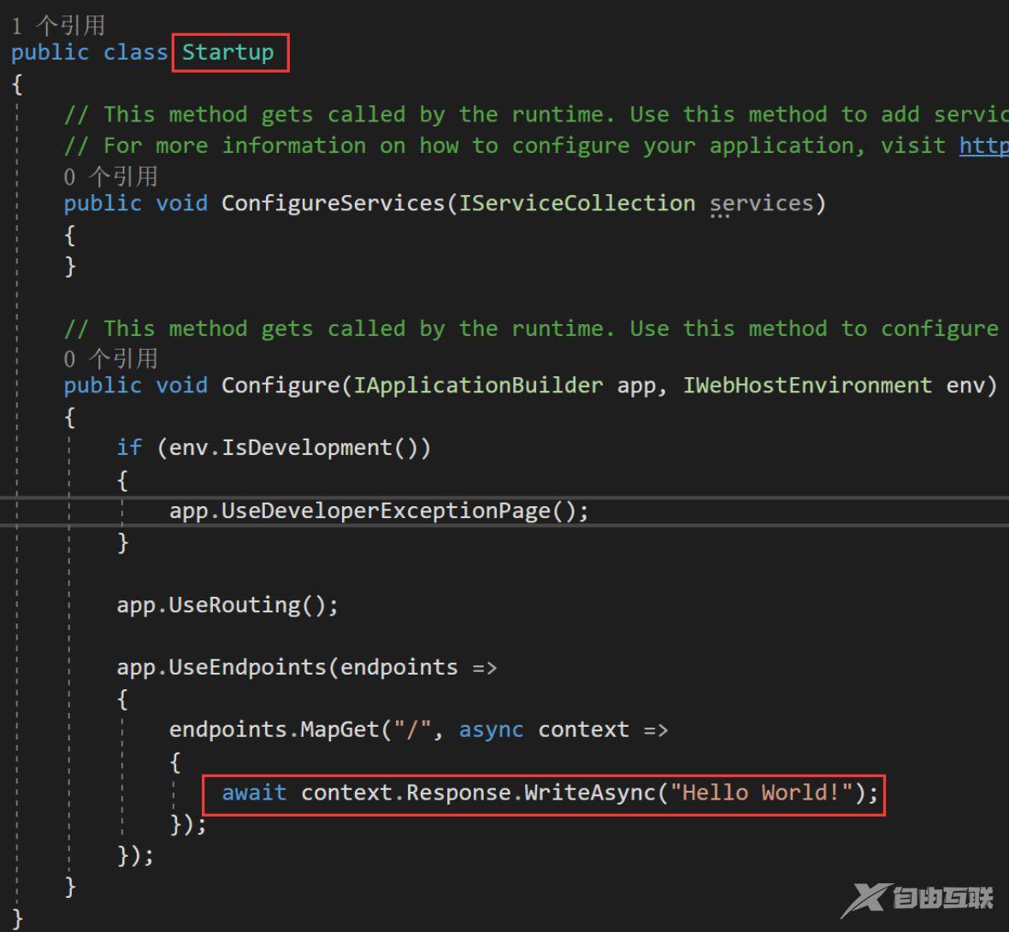
Task: Click the await keyword
Action: (254, 793)
